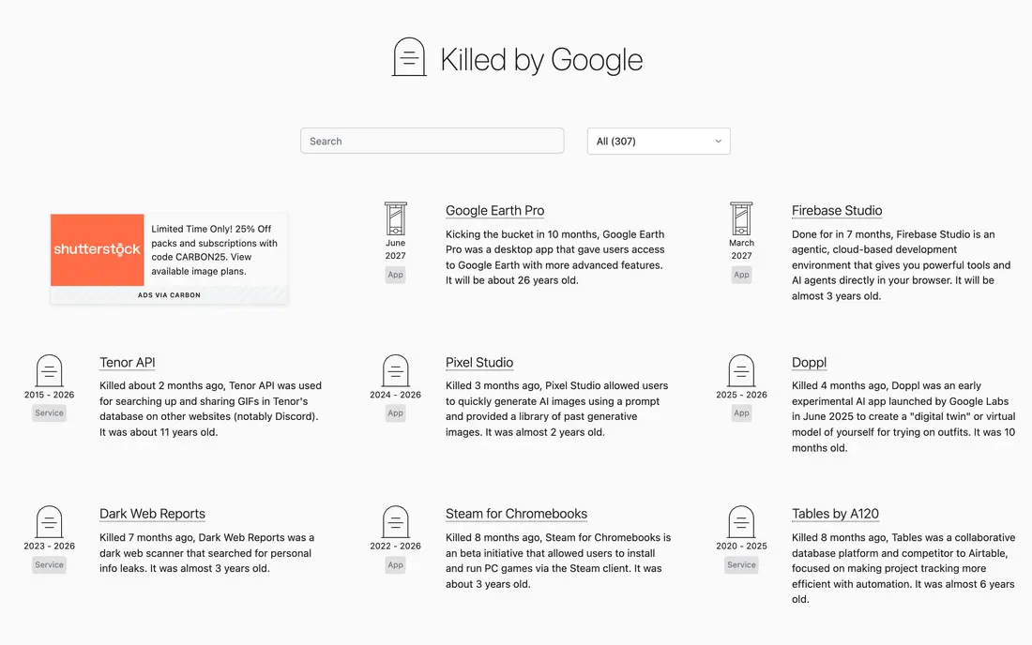
Task: Open the All (307) filter dropdown
Action: click(x=659, y=142)
